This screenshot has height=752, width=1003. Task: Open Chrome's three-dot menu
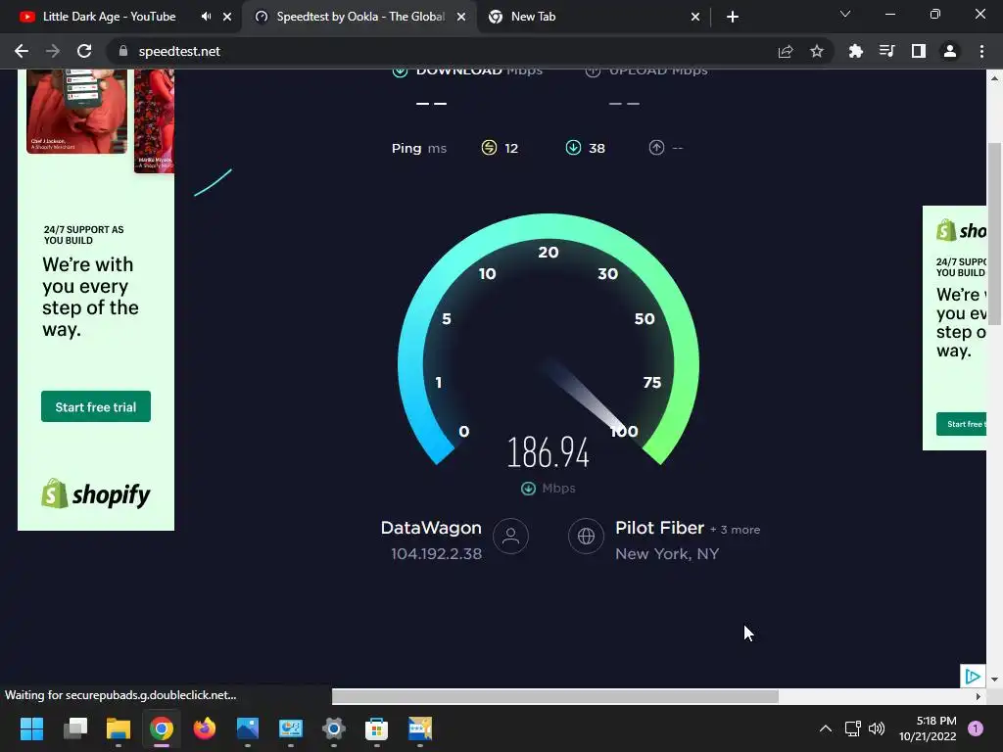click(x=981, y=51)
